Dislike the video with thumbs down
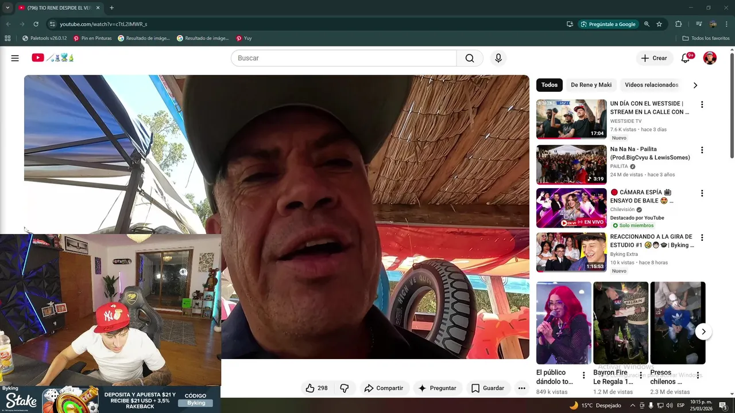The image size is (735, 413). pyautogui.click(x=345, y=388)
